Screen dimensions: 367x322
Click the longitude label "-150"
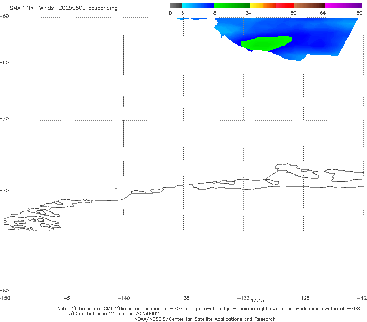(5, 298)
